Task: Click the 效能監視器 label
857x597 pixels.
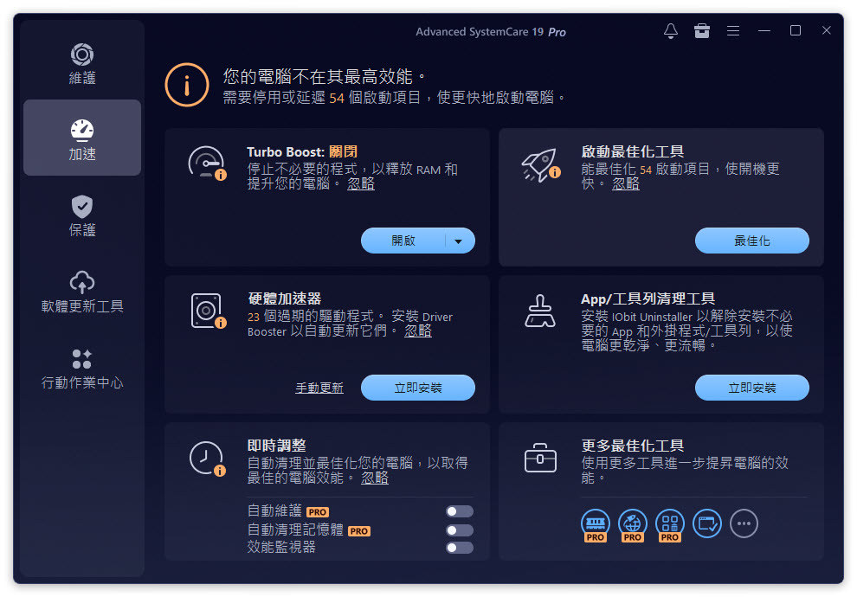Action: coord(281,547)
